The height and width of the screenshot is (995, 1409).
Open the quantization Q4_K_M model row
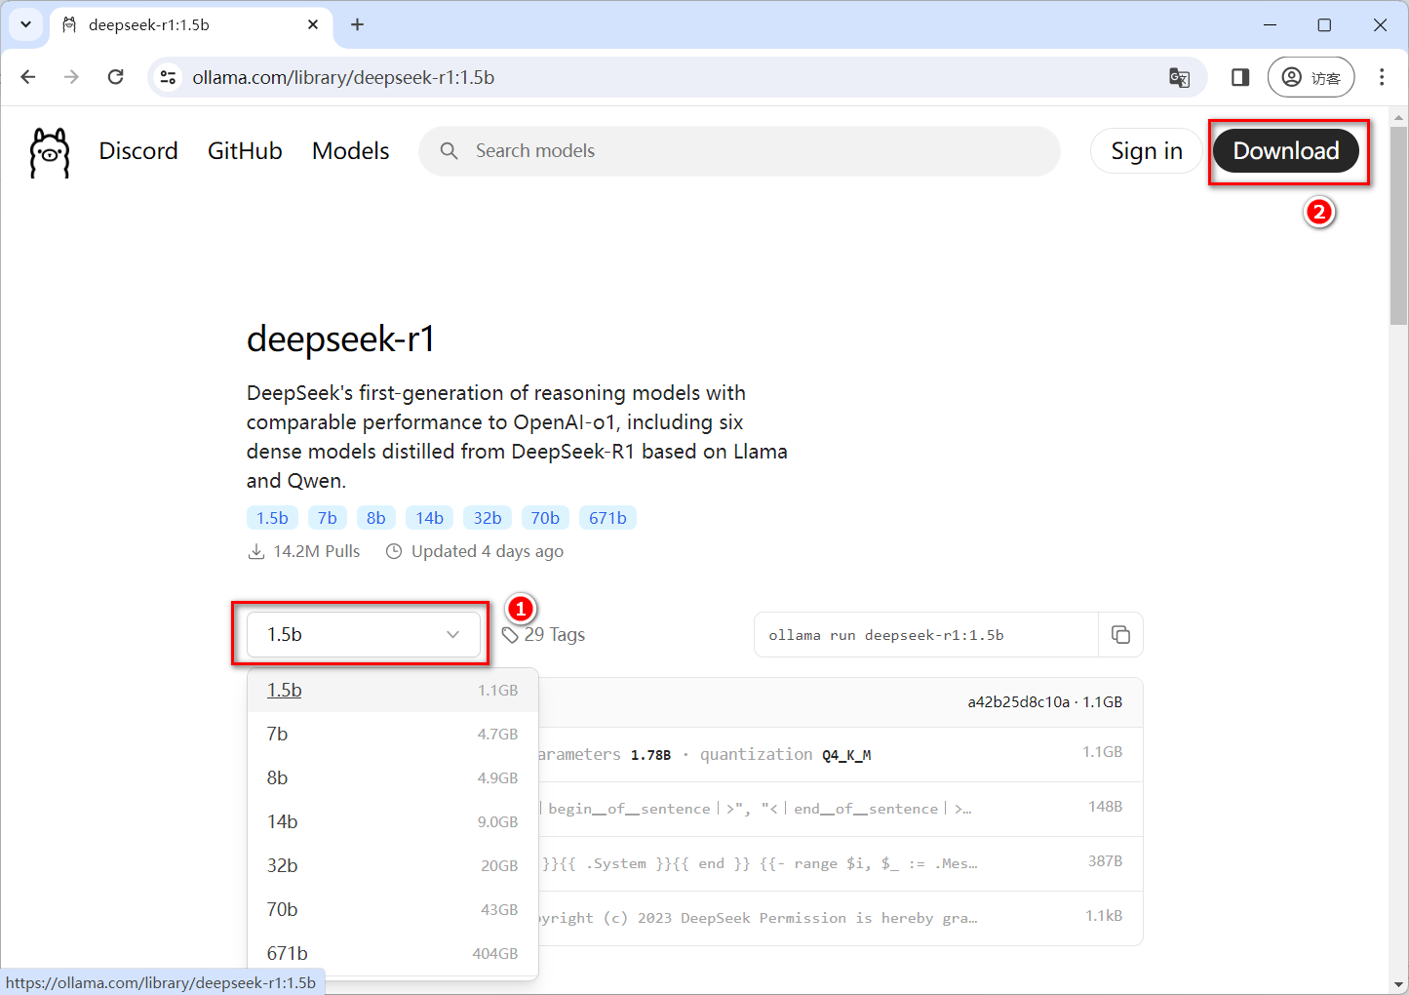841,754
